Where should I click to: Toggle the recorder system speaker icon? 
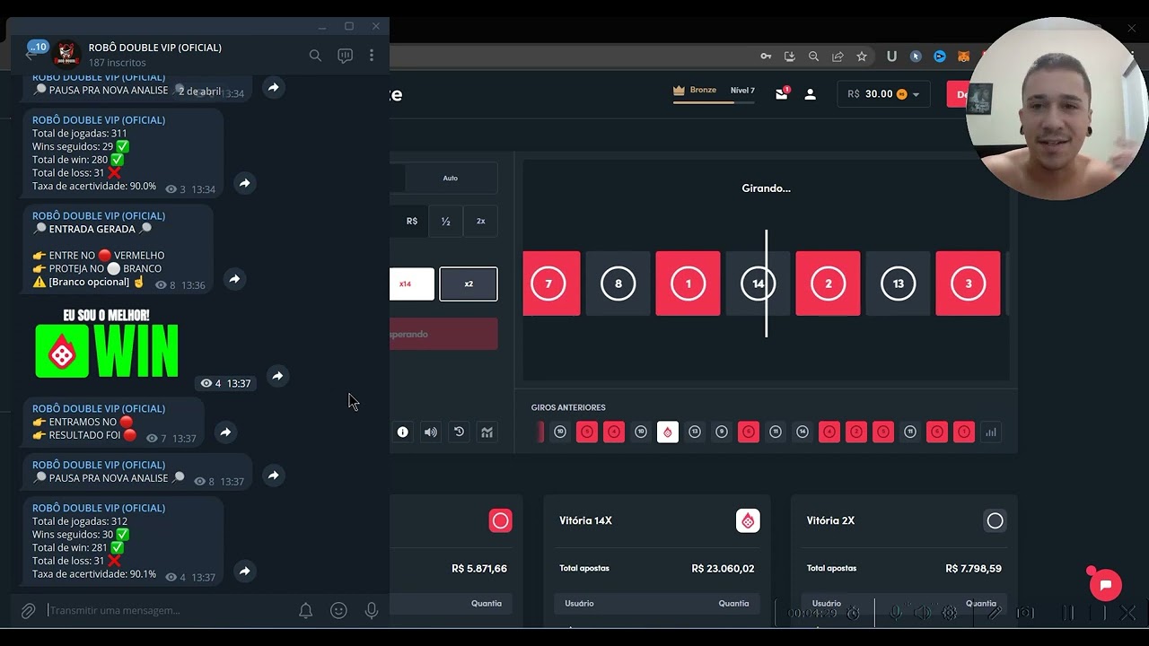[x=923, y=613]
